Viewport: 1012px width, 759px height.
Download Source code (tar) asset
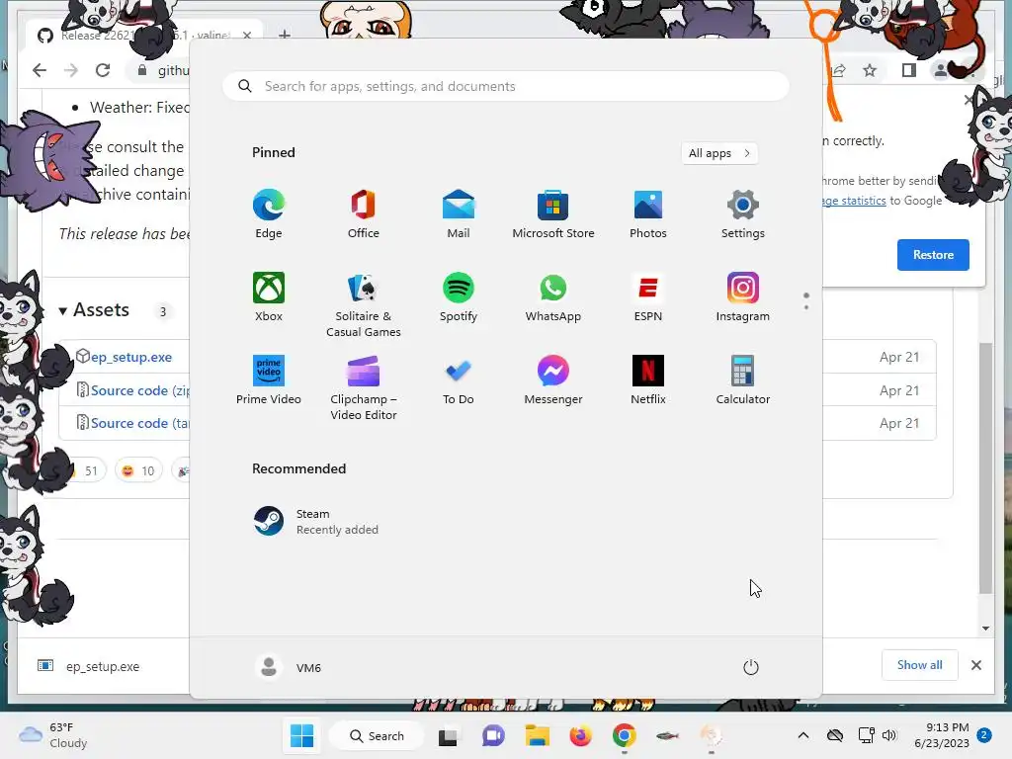coord(140,423)
